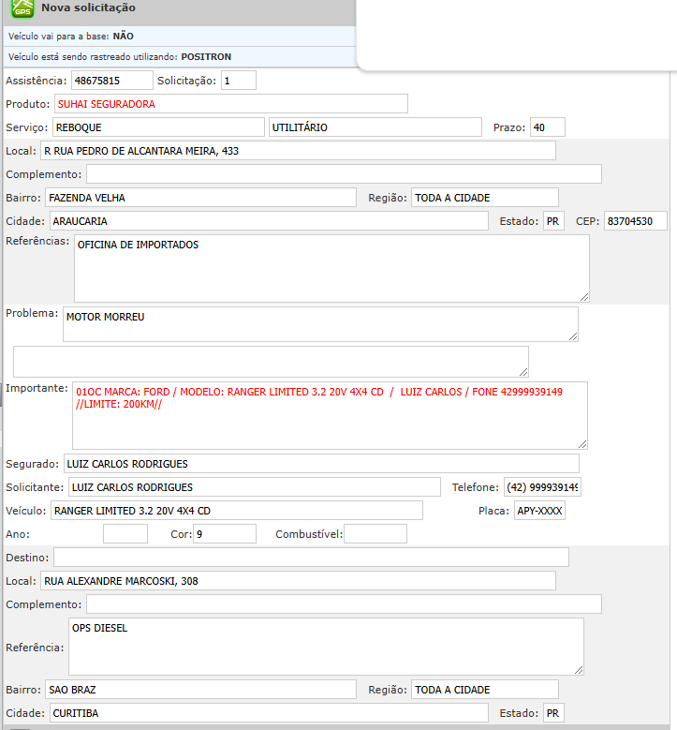Click the empty Destino field

point(311,558)
